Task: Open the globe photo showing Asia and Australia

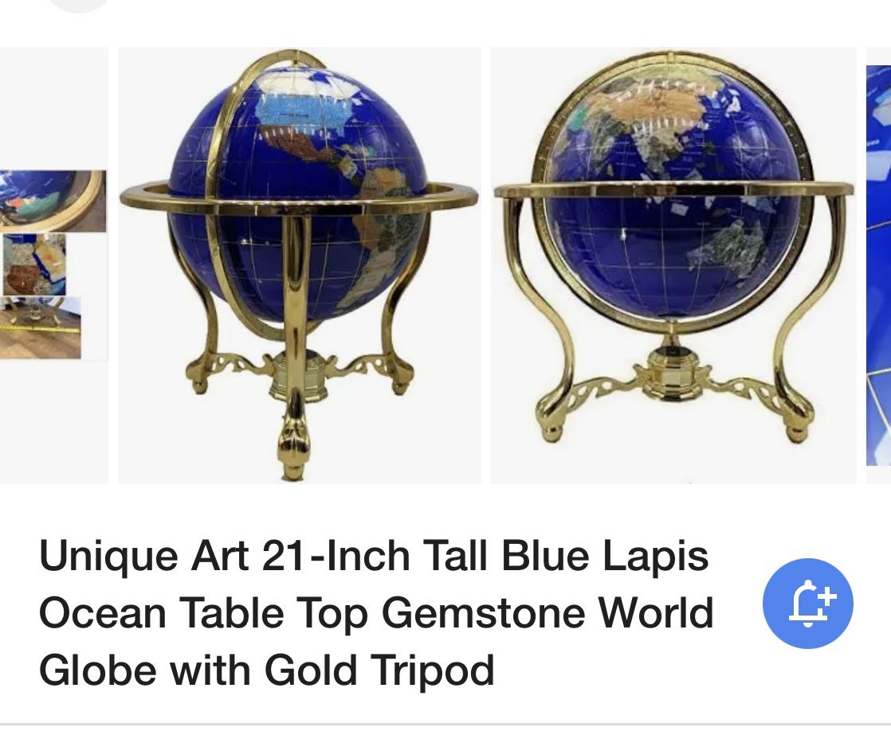Action: tap(673, 265)
